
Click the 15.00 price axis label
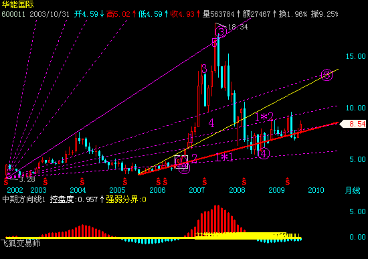point(355,56)
